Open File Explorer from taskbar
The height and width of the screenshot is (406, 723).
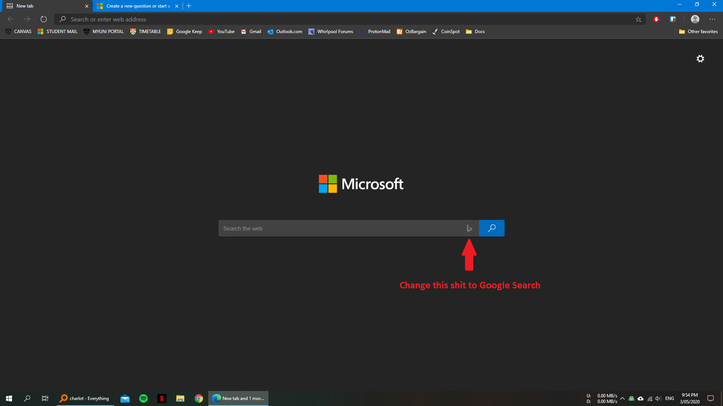pos(180,398)
